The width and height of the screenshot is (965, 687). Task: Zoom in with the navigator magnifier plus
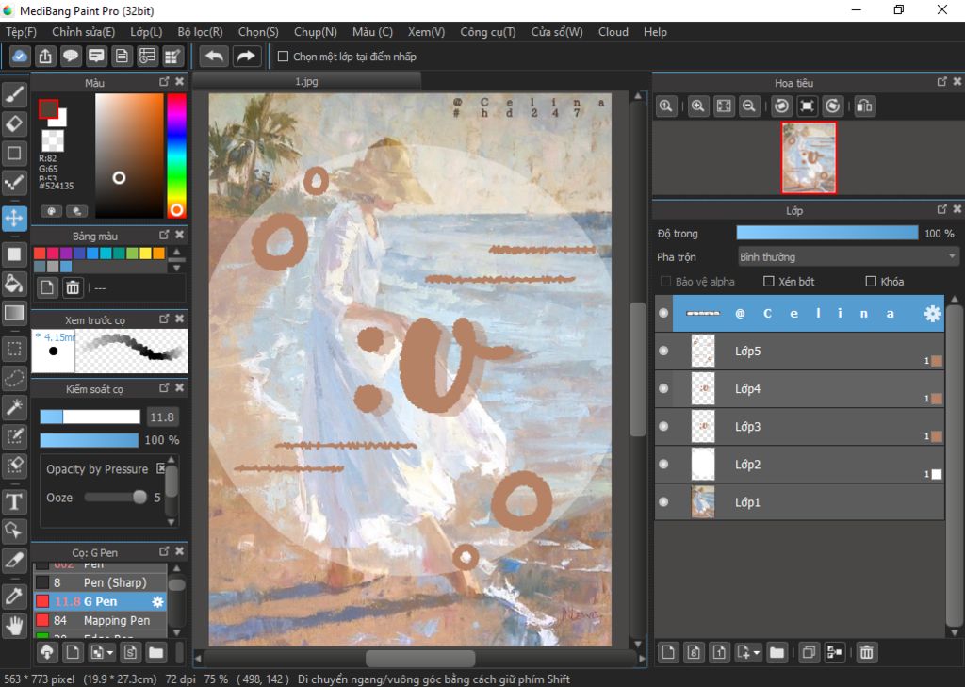tap(697, 106)
